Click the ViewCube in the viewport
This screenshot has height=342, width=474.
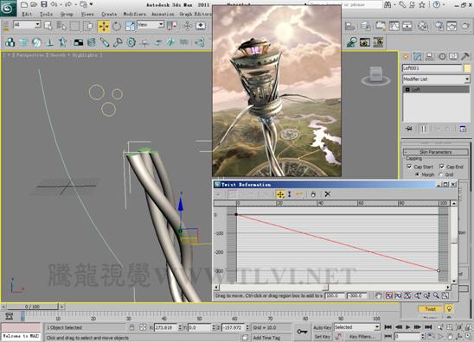(x=375, y=75)
